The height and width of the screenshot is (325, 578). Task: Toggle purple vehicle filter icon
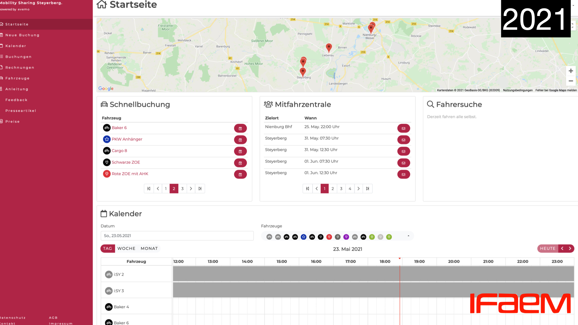346,237
